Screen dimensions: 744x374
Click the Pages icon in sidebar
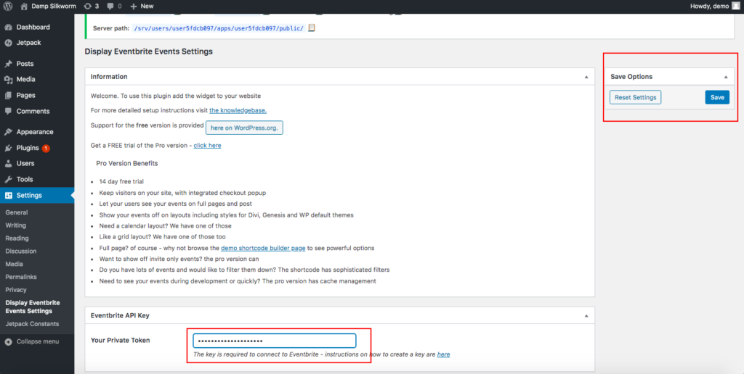pyautogui.click(x=8, y=95)
